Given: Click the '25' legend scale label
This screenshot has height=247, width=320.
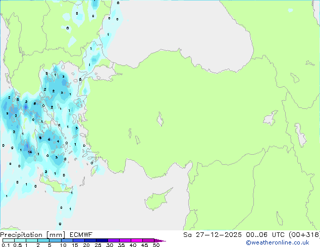Looking at the screenshot, I should [98, 245].
